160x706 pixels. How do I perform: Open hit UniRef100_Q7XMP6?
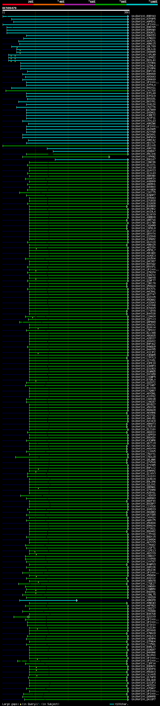(x=143, y=69)
